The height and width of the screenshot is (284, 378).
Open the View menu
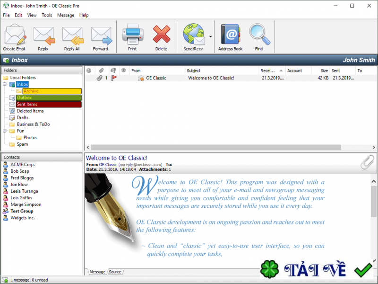(32, 15)
